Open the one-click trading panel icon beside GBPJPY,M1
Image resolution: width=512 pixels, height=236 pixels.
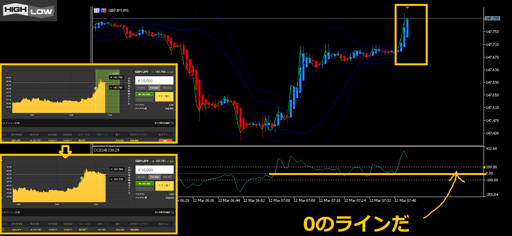[96, 10]
